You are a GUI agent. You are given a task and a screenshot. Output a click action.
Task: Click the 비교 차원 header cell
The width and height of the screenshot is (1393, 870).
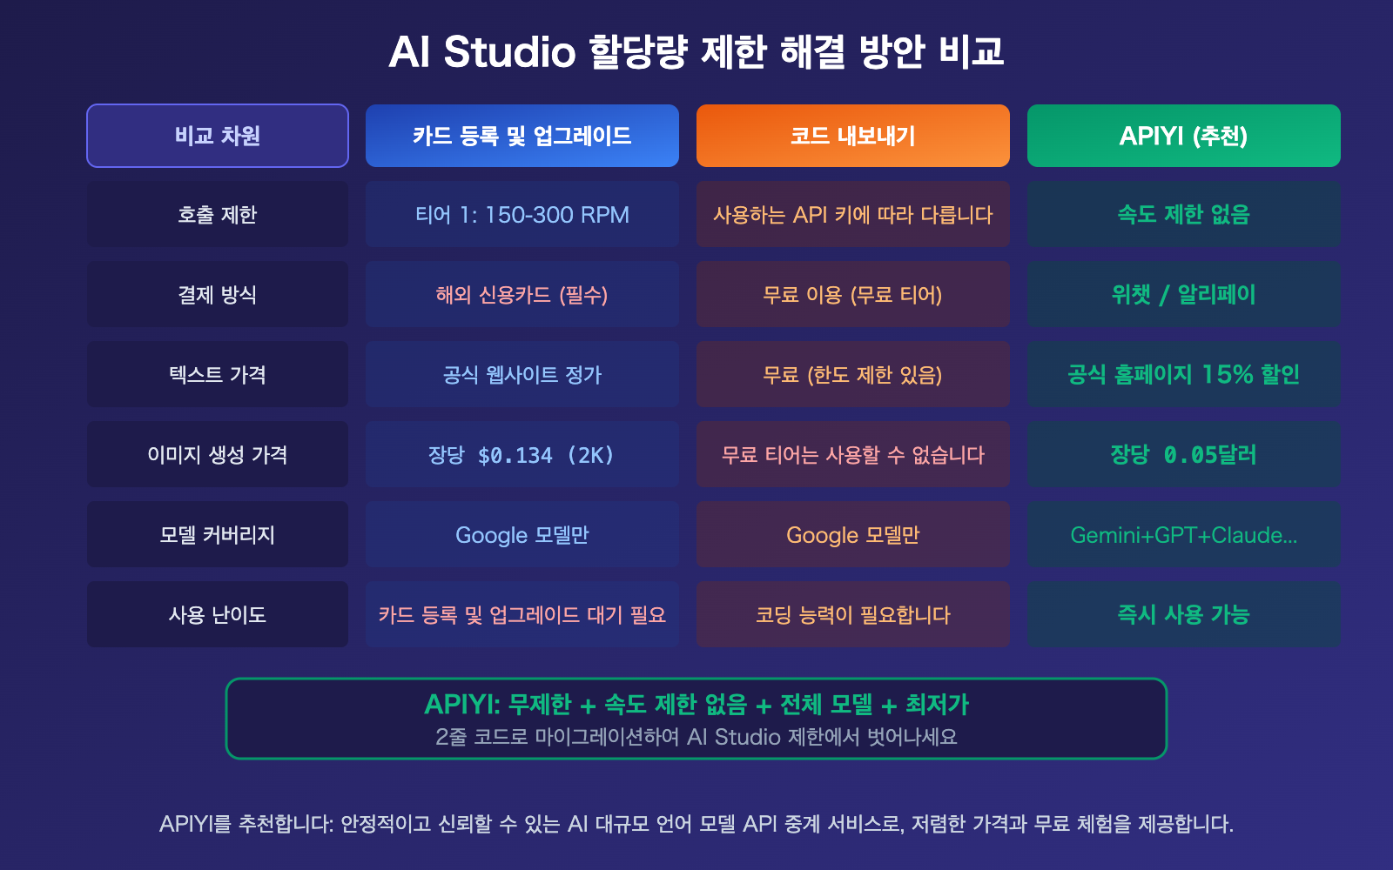tap(217, 135)
